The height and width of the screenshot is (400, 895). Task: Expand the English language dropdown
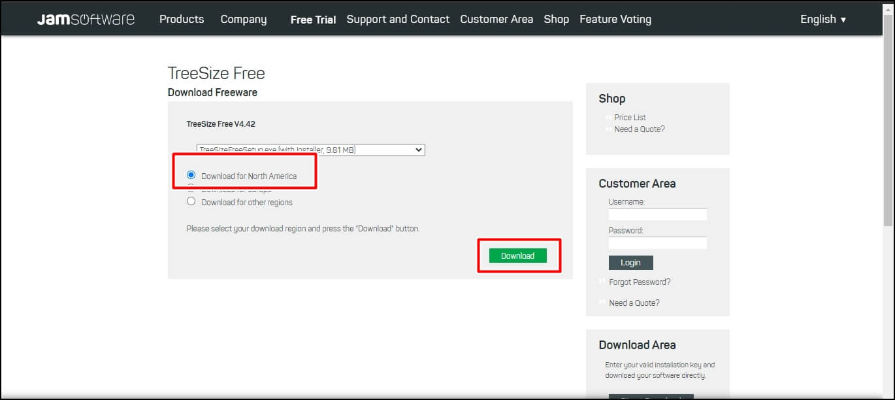[823, 19]
